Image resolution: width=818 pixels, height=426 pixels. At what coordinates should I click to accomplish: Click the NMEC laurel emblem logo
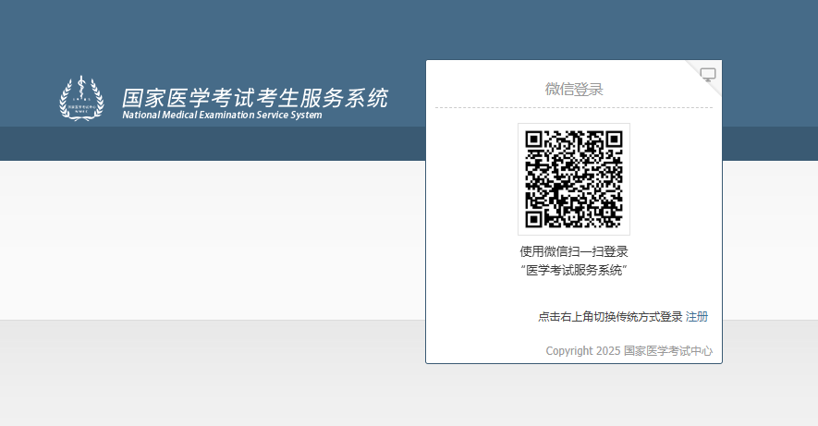81,98
